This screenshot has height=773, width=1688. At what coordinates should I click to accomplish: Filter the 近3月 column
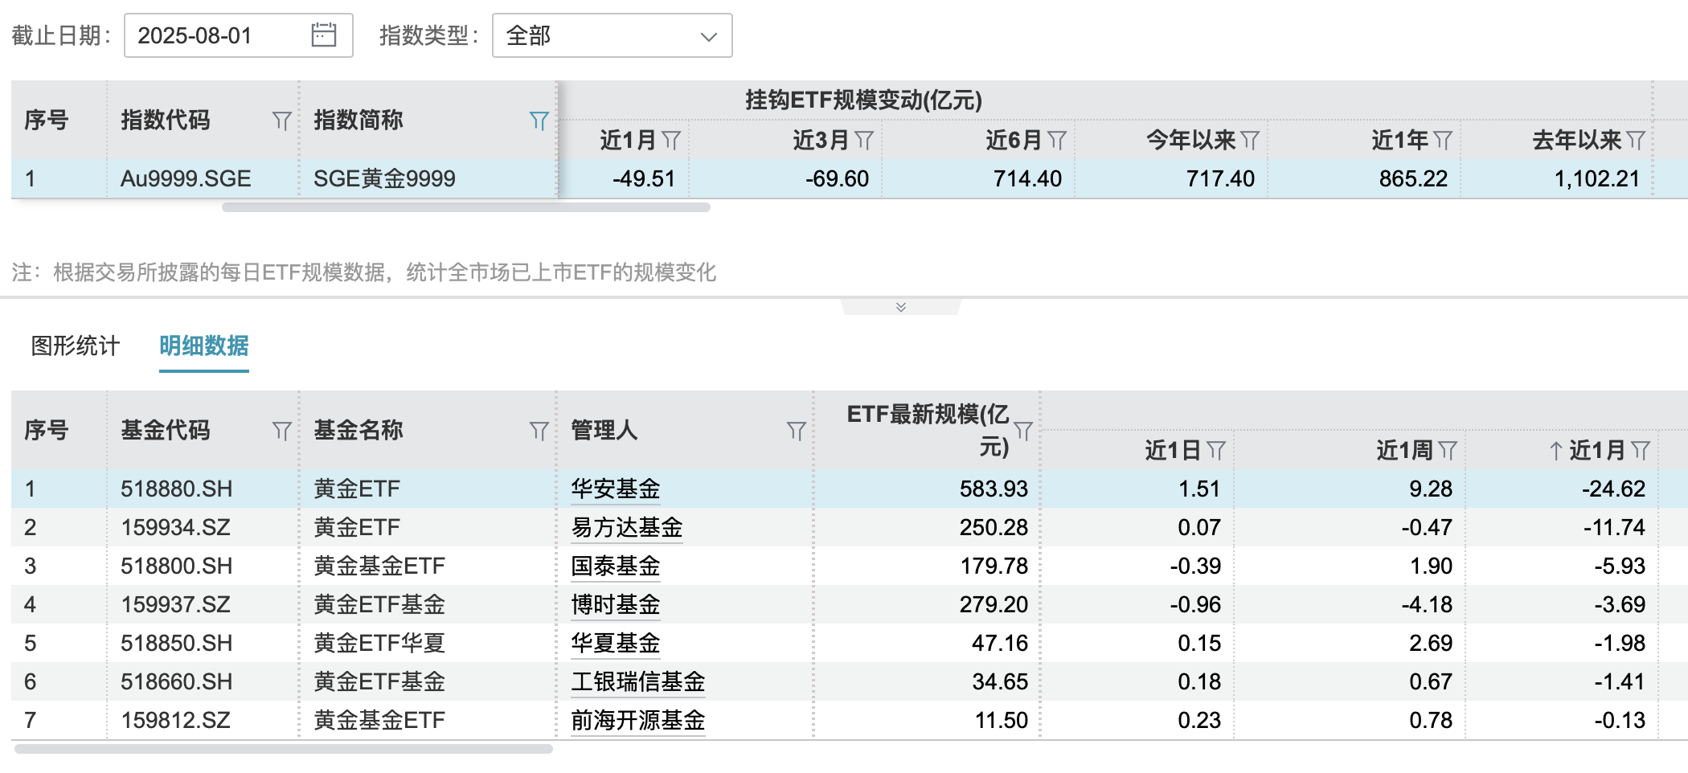864,141
